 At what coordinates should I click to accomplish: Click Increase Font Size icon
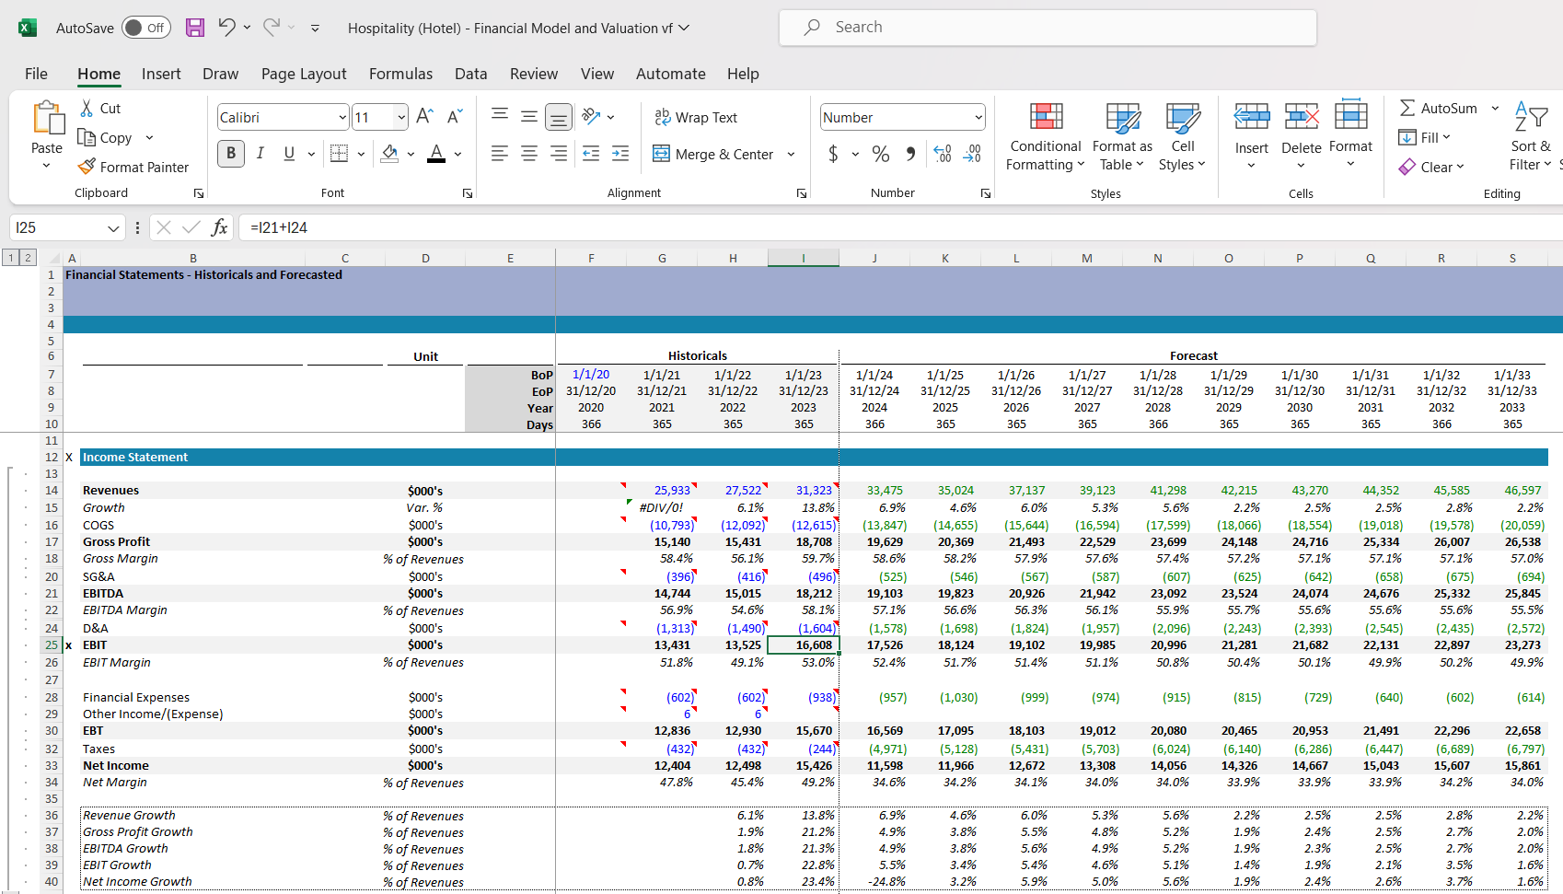coord(423,117)
